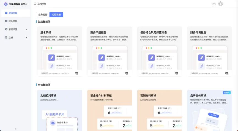Open the 营销材料审核 card
238x131 pixels.
click(x=160, y=110)
